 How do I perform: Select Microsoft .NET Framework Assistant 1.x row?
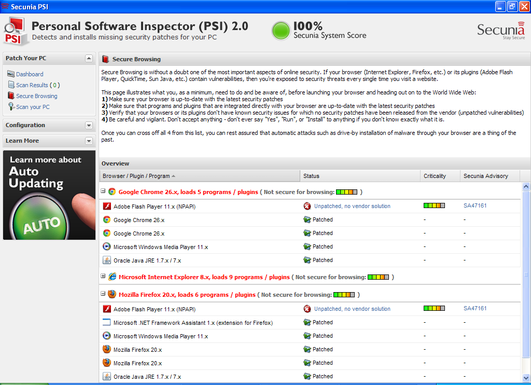click(310, 322)
